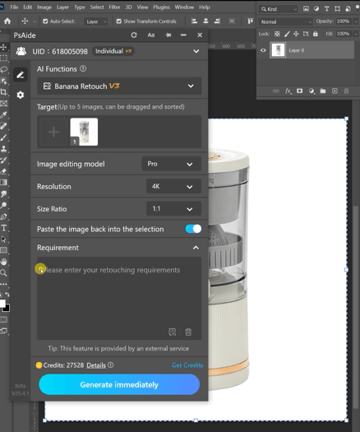360x432 pixels.
Task: Open the Edit Toolbar three-dots menu
Action: pyautogui.click(x=3, y=284)
